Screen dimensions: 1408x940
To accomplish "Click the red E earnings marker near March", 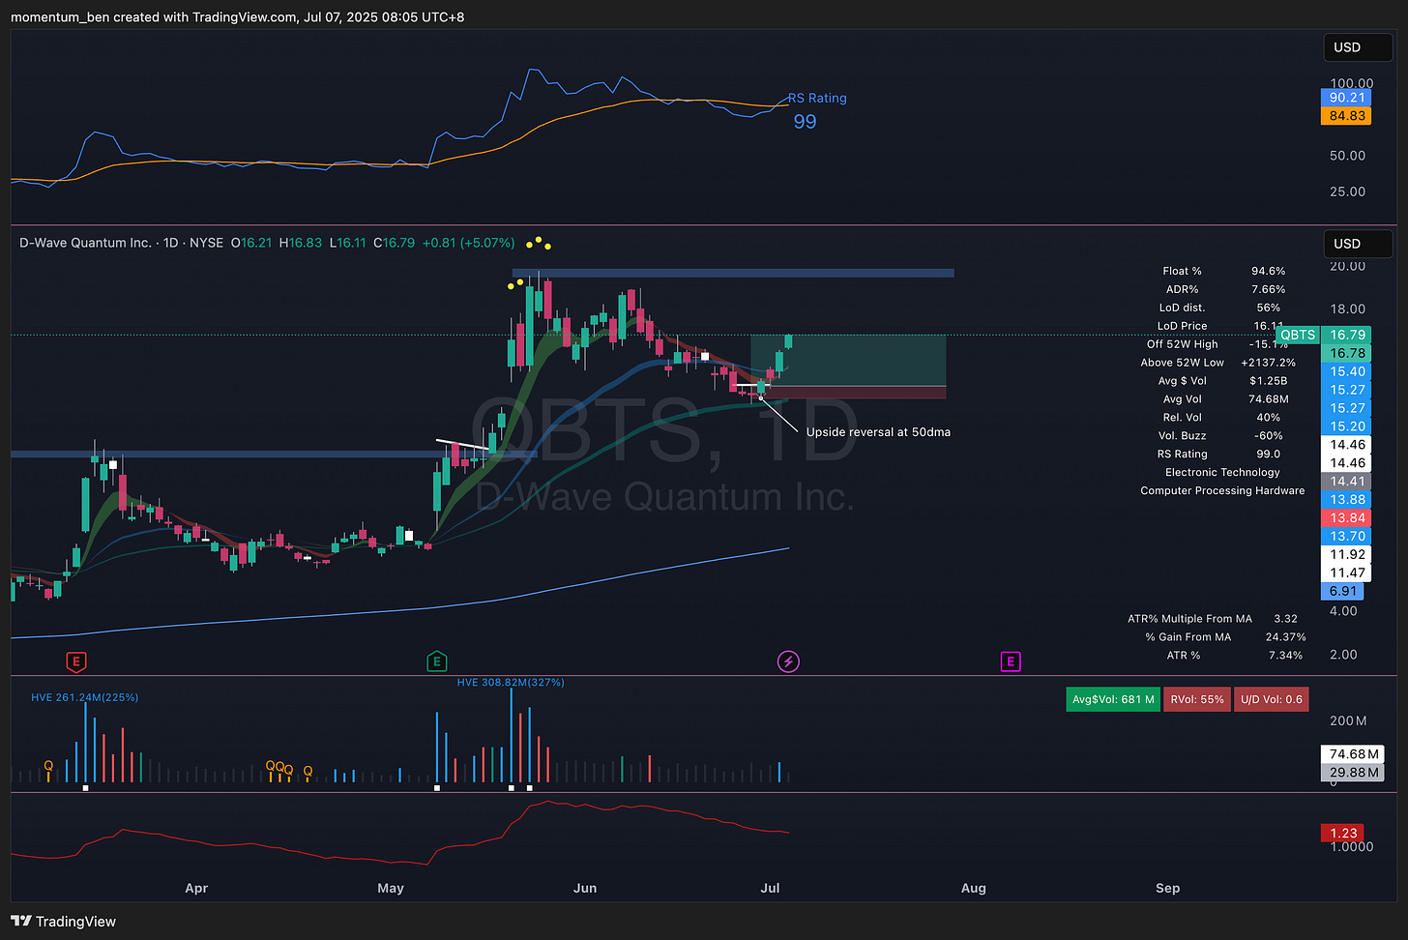I will click(75, 661).
